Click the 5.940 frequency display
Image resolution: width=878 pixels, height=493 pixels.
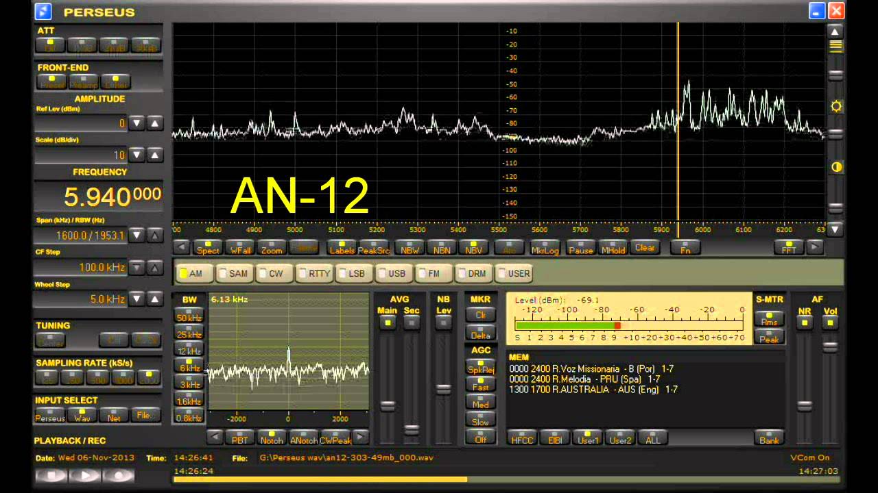(98, 197)
